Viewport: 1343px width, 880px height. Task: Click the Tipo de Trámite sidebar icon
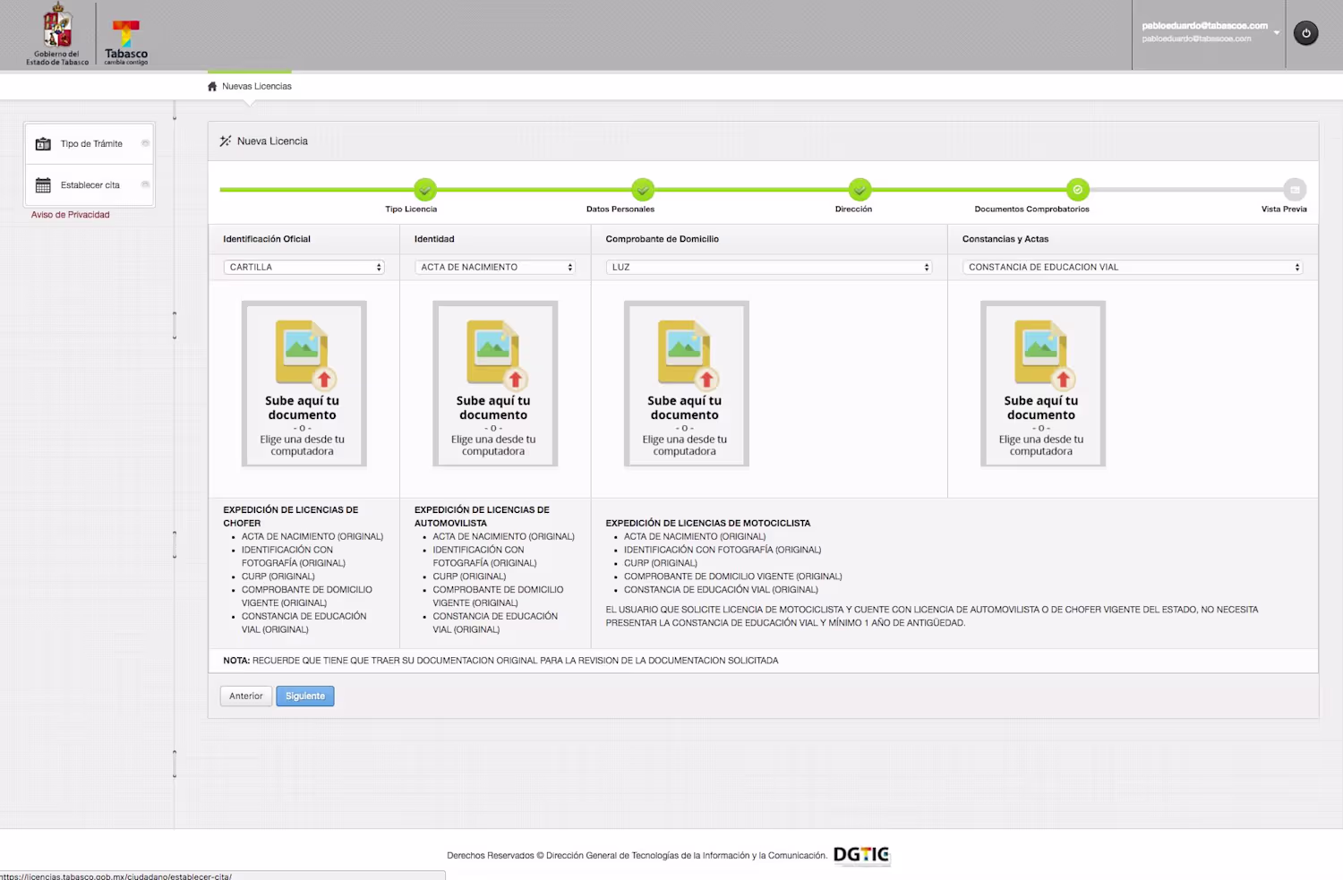pyautogui.click(x=43, y=143)
